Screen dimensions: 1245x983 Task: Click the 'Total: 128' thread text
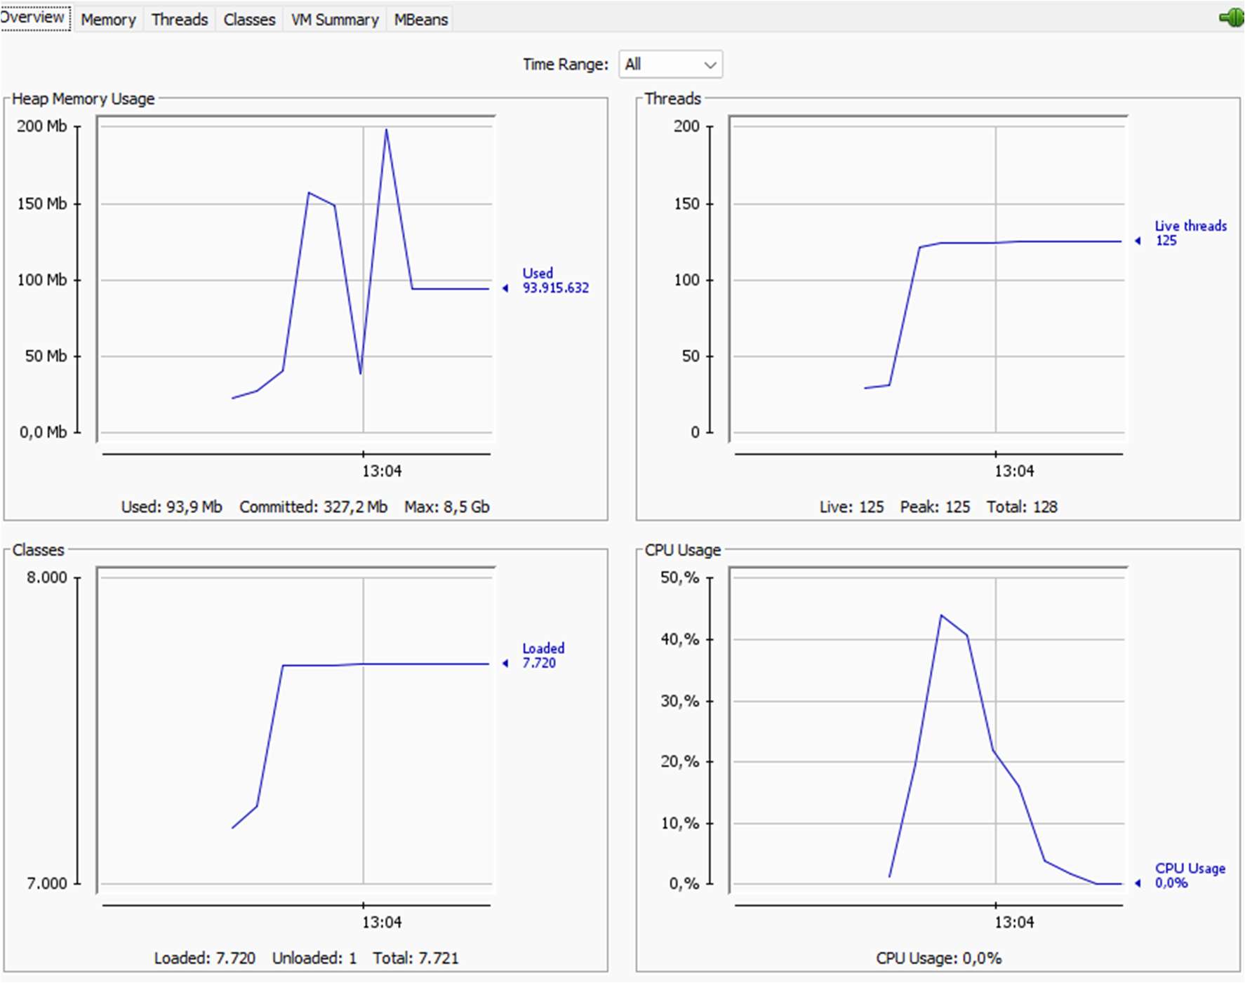[x=1022, y=507]
